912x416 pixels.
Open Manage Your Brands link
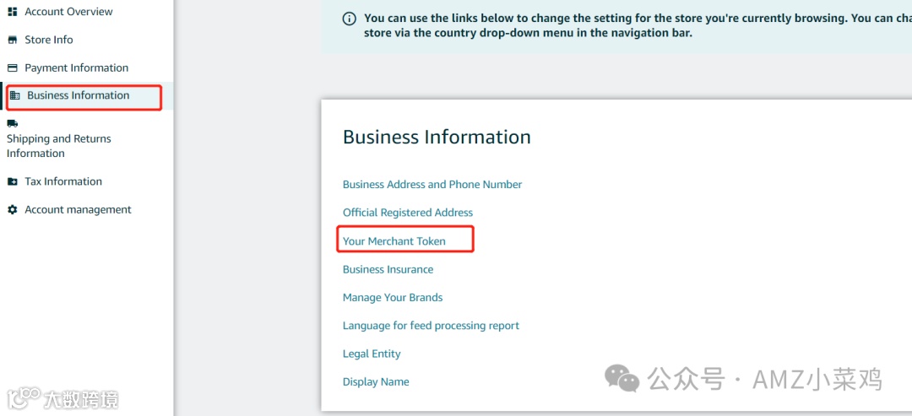pos(393,298)
